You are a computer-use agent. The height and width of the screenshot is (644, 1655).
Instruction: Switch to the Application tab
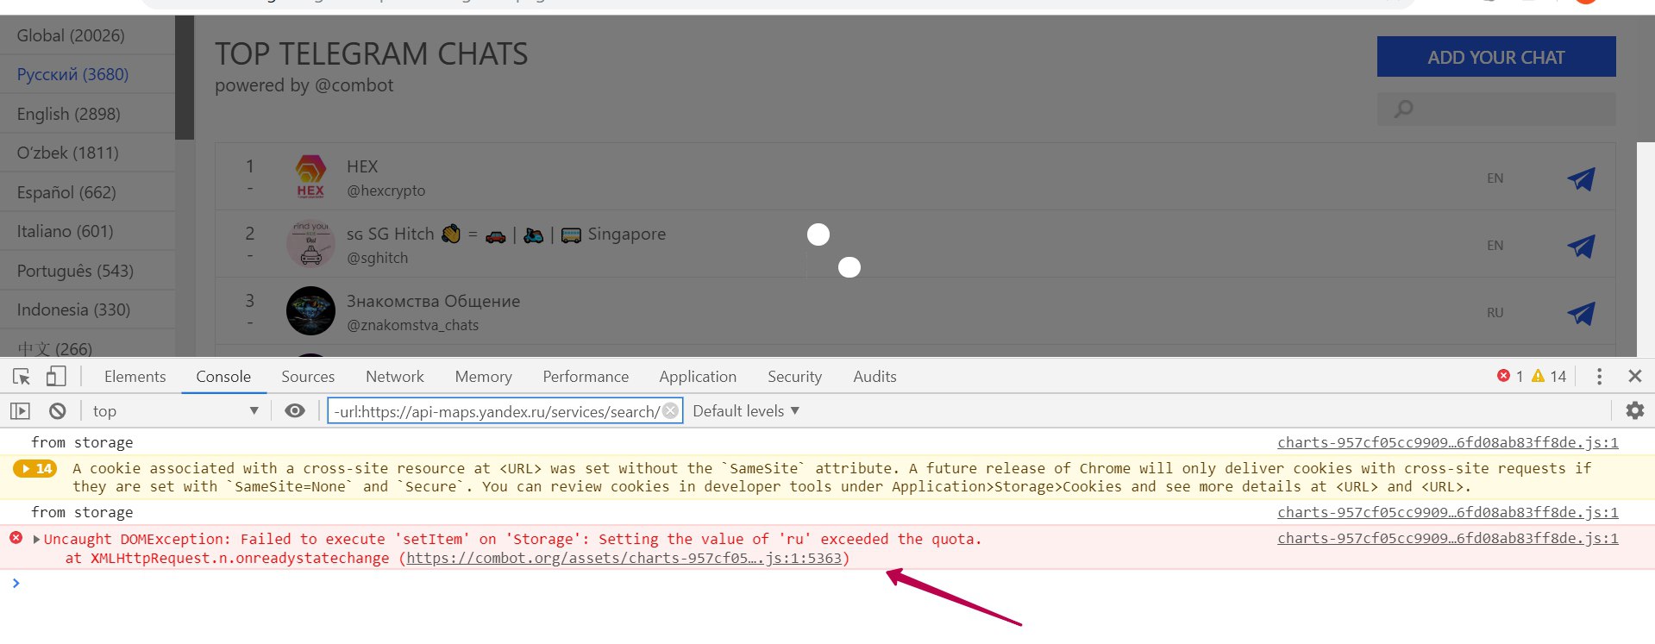[x=698, y=377]
